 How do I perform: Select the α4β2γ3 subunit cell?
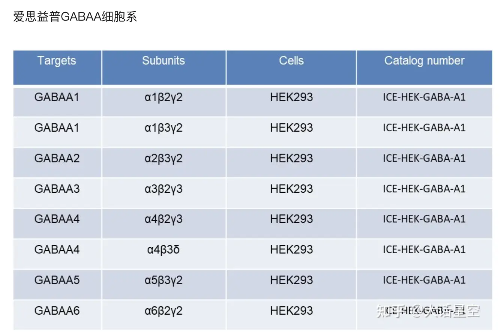pyautogui.click(x=163, y=223)
